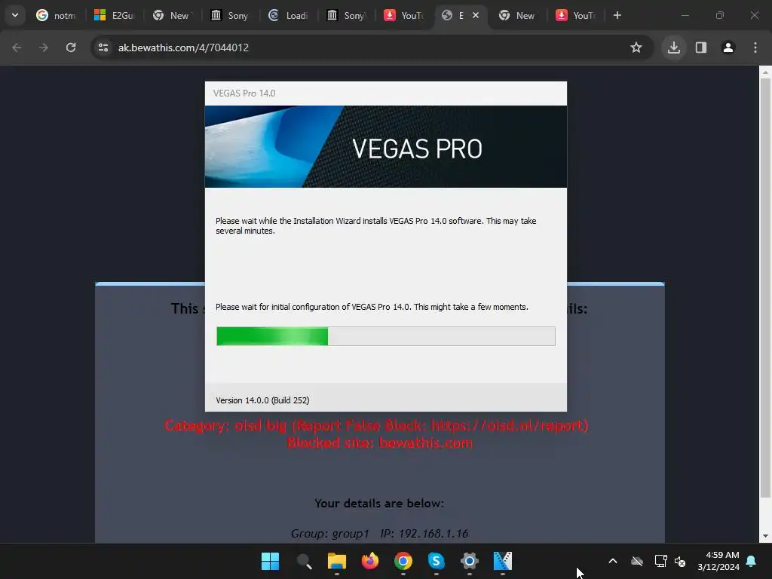Click the VEGAS PRO banner image
This screenshot has height=579, width=772.
[385, 147]
